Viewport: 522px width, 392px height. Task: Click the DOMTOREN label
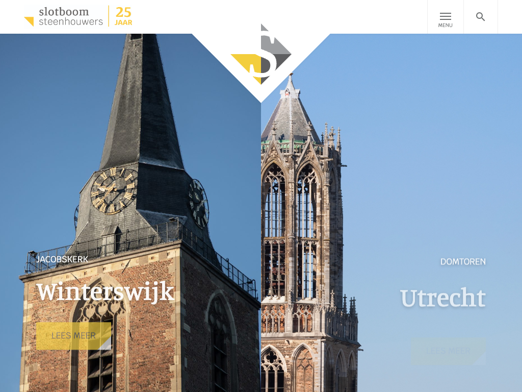[463, 262]
